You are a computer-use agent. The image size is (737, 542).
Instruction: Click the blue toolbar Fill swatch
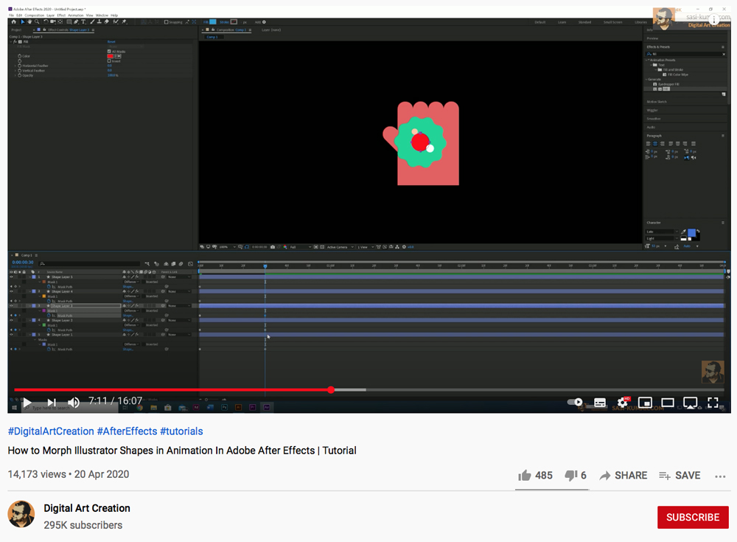[x=213, y=22]
